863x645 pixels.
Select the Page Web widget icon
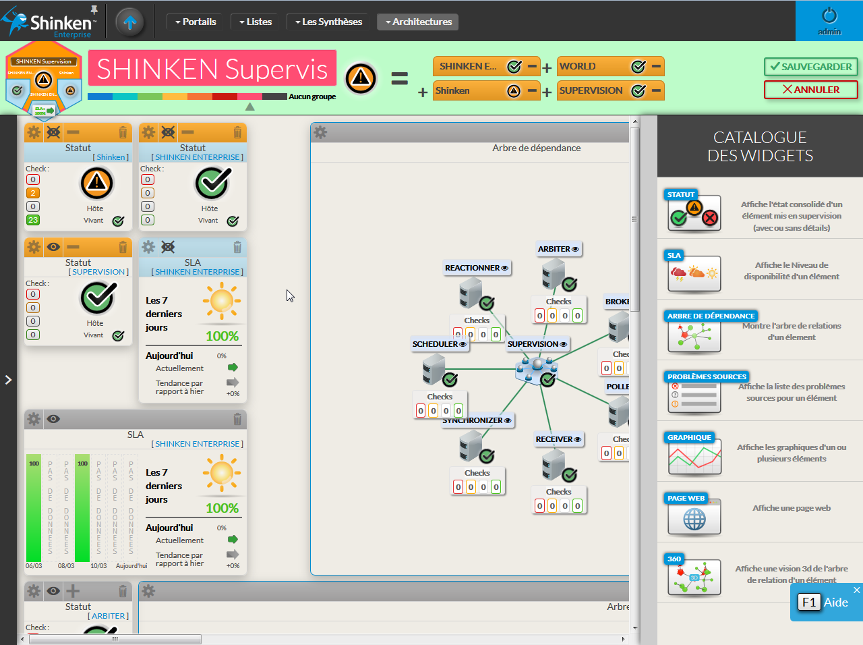[694, 517]
